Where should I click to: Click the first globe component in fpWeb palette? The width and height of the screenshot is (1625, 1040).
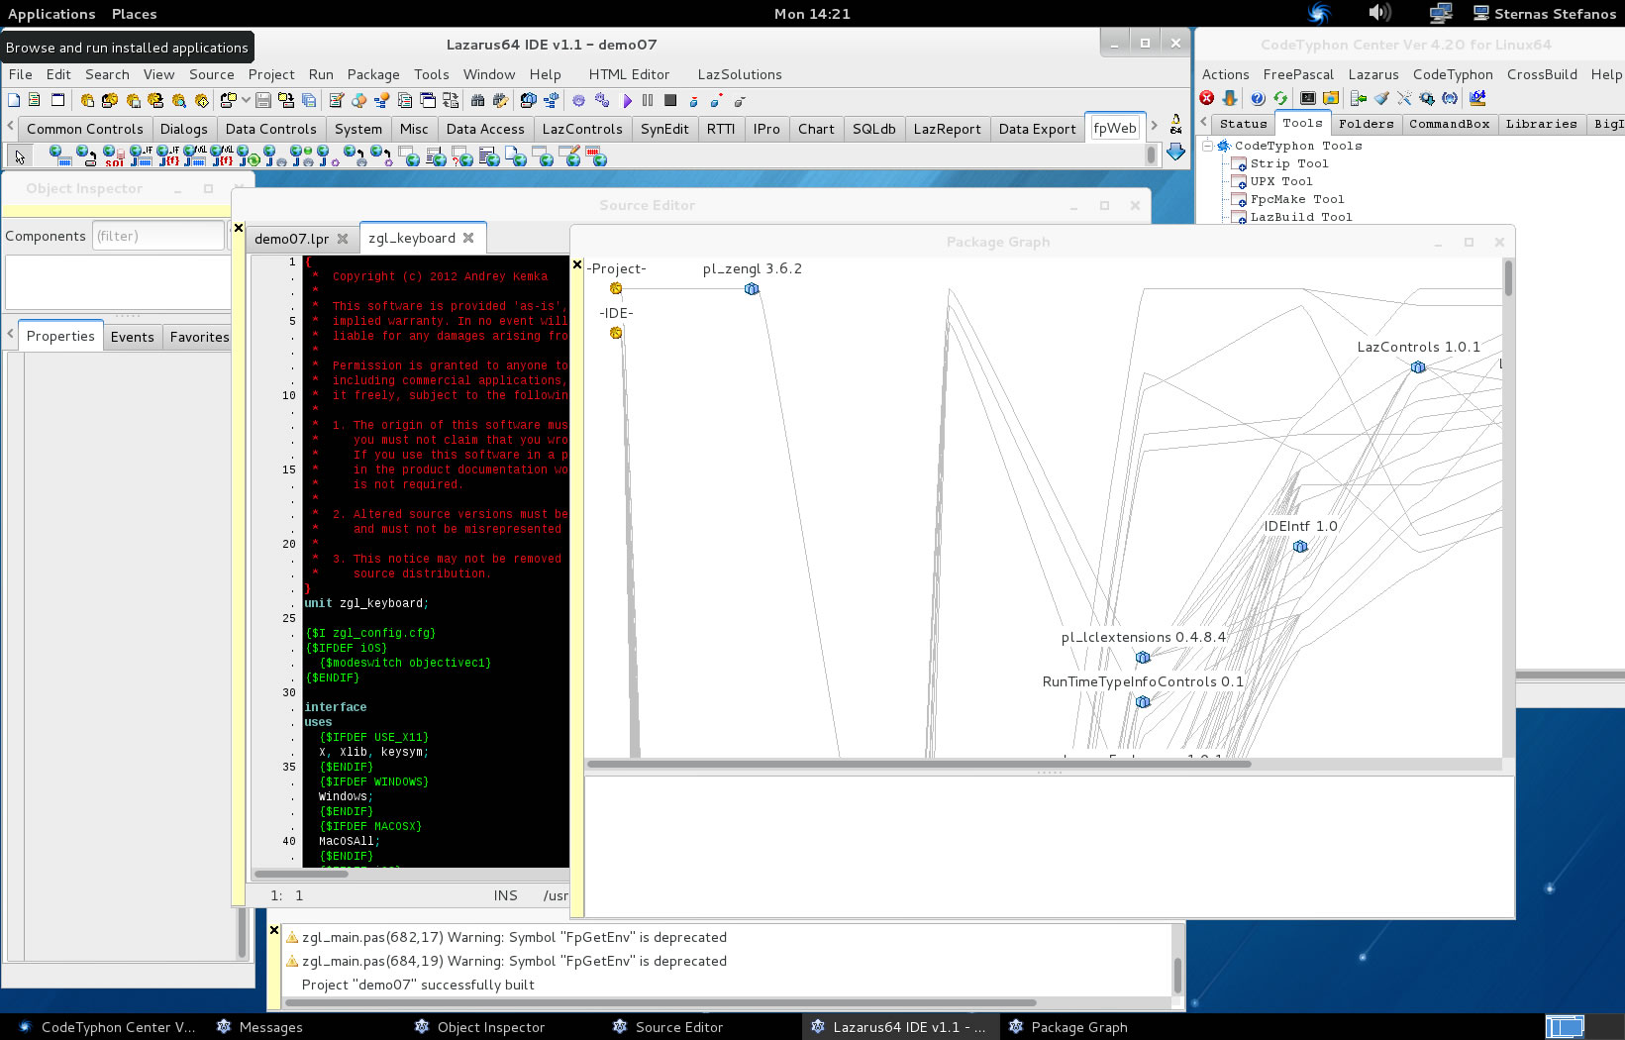pos(60,156)
